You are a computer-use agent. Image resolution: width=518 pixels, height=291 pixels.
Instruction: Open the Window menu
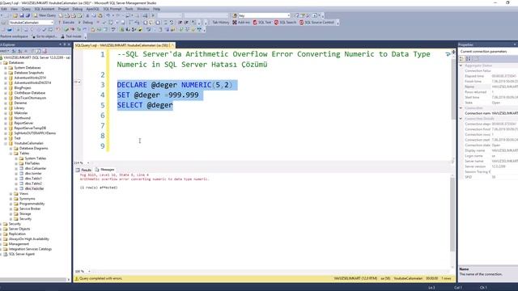[142, 9]
